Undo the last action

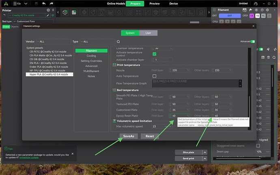point(44,4)
